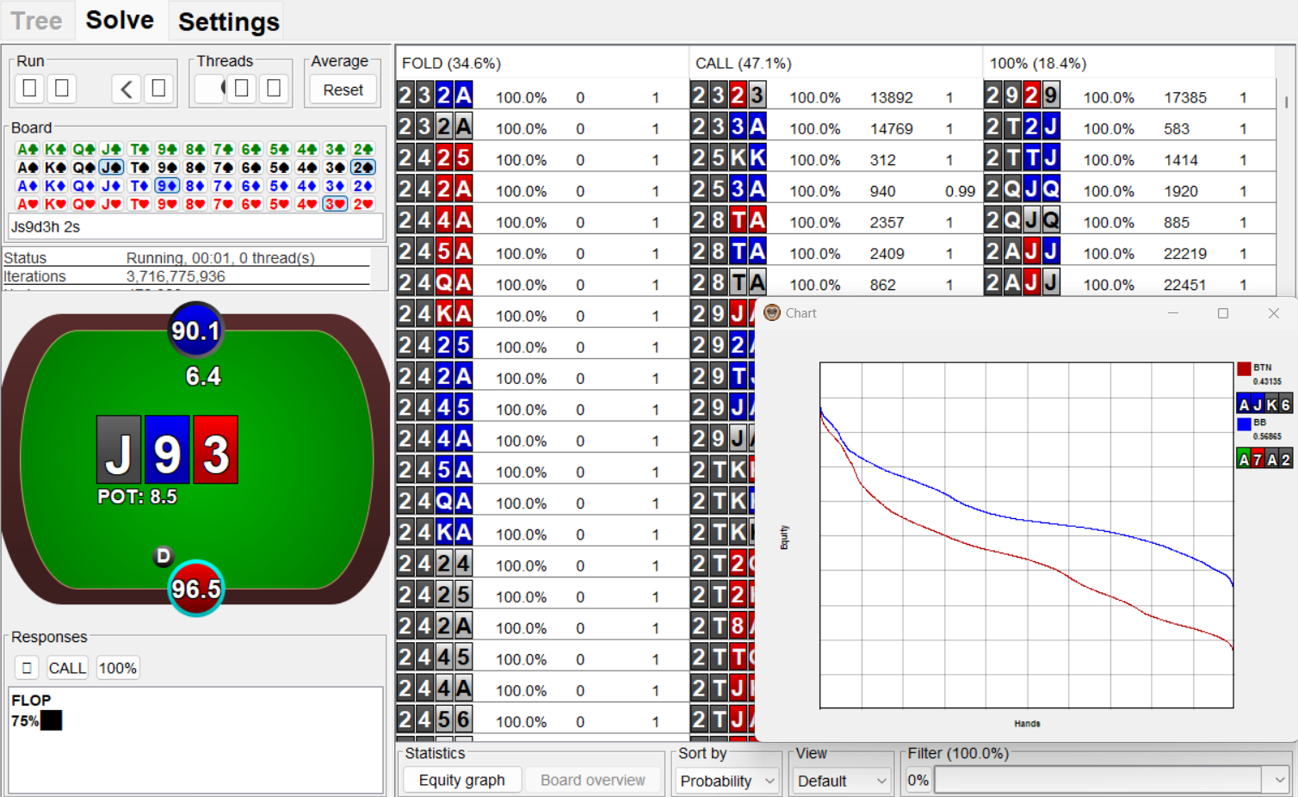This screenshot has width=1298, height=797.
Task: Open the View dropdown showing Default
Action: click(x=841, y=781)
